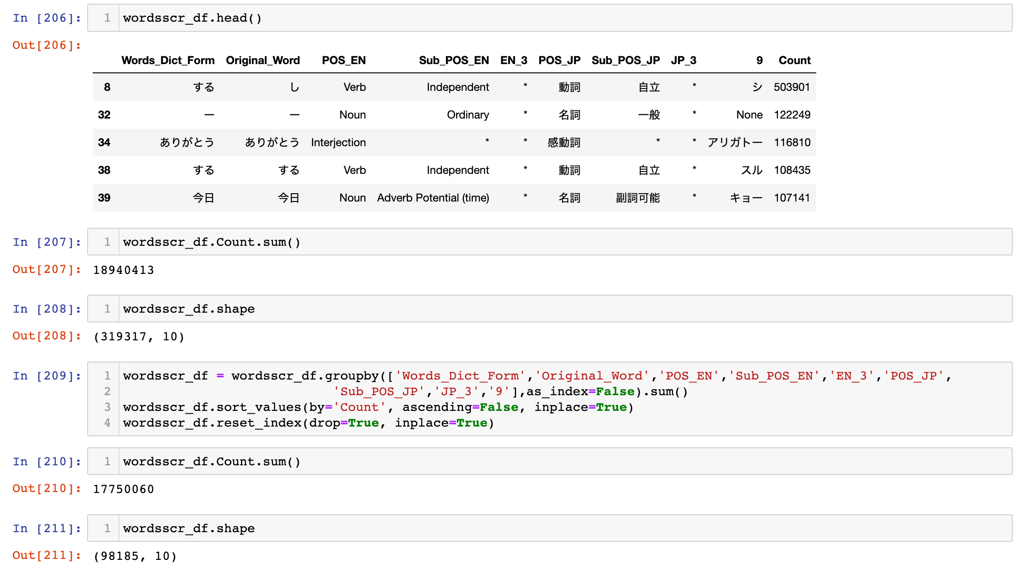Screen dimensions: 1021x570
Task: Click the Sub_POS_JP column header
Action: 626,60
